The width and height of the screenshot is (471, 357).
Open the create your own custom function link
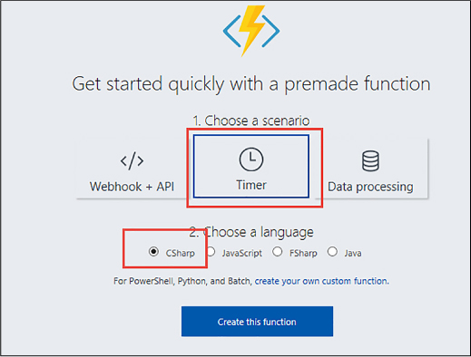click(x=322, y=281)
